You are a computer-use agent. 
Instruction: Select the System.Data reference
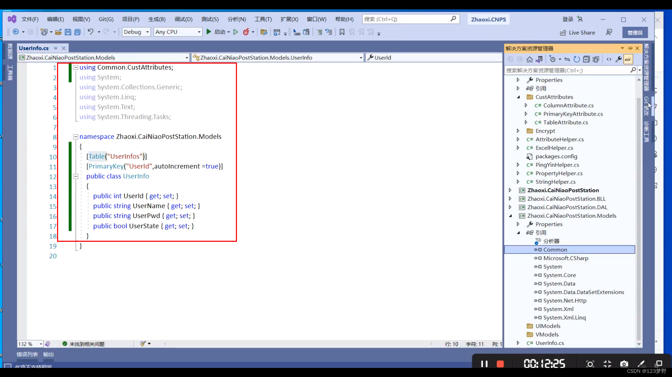tap(559, 283)
